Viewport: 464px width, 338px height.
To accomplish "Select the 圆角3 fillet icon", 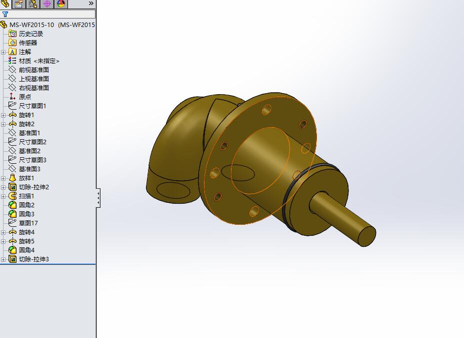I will click(12, 214).
